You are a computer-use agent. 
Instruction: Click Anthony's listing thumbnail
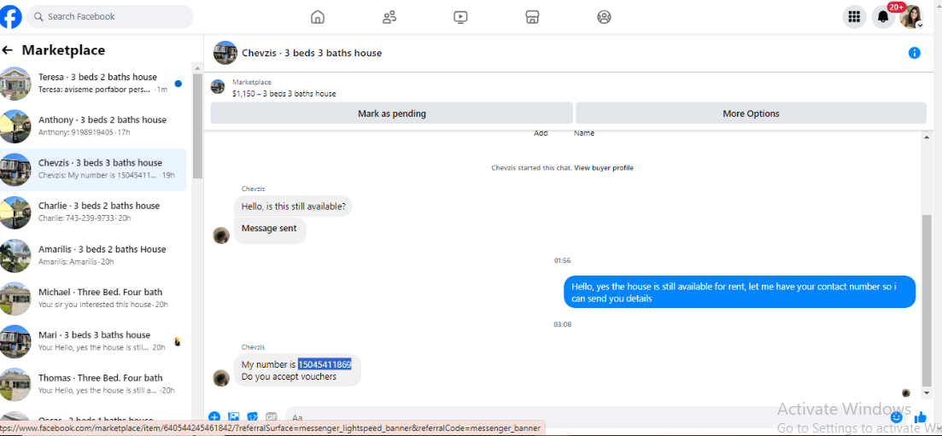15,126
